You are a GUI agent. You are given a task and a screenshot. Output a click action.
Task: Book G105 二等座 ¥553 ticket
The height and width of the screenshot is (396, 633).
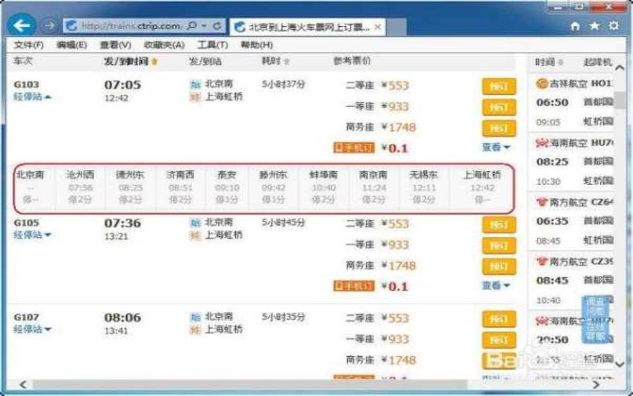(x=499, y=225)
